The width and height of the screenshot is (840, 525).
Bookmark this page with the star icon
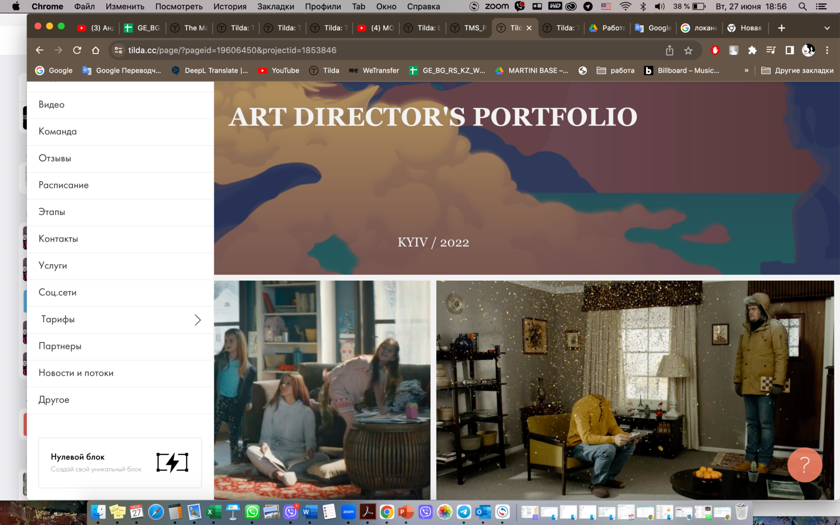(x=688, y=50)
